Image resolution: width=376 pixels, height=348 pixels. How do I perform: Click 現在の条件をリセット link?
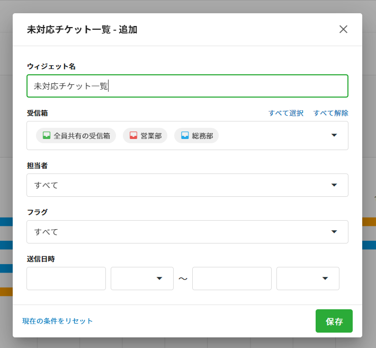[x=58, y=321]
